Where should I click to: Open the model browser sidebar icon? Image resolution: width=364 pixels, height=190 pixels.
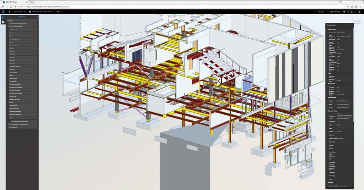3,17
